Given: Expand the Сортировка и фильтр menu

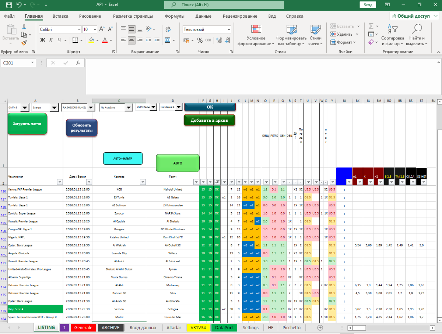Looking at the screenshot, I should tap(393, 35).
